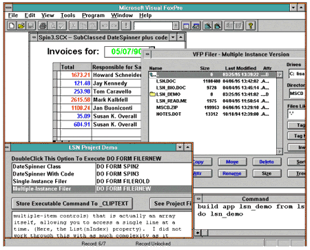Select NOTES.DOT in the Filer list
The image size is (310, 250).
coord(212,114)
